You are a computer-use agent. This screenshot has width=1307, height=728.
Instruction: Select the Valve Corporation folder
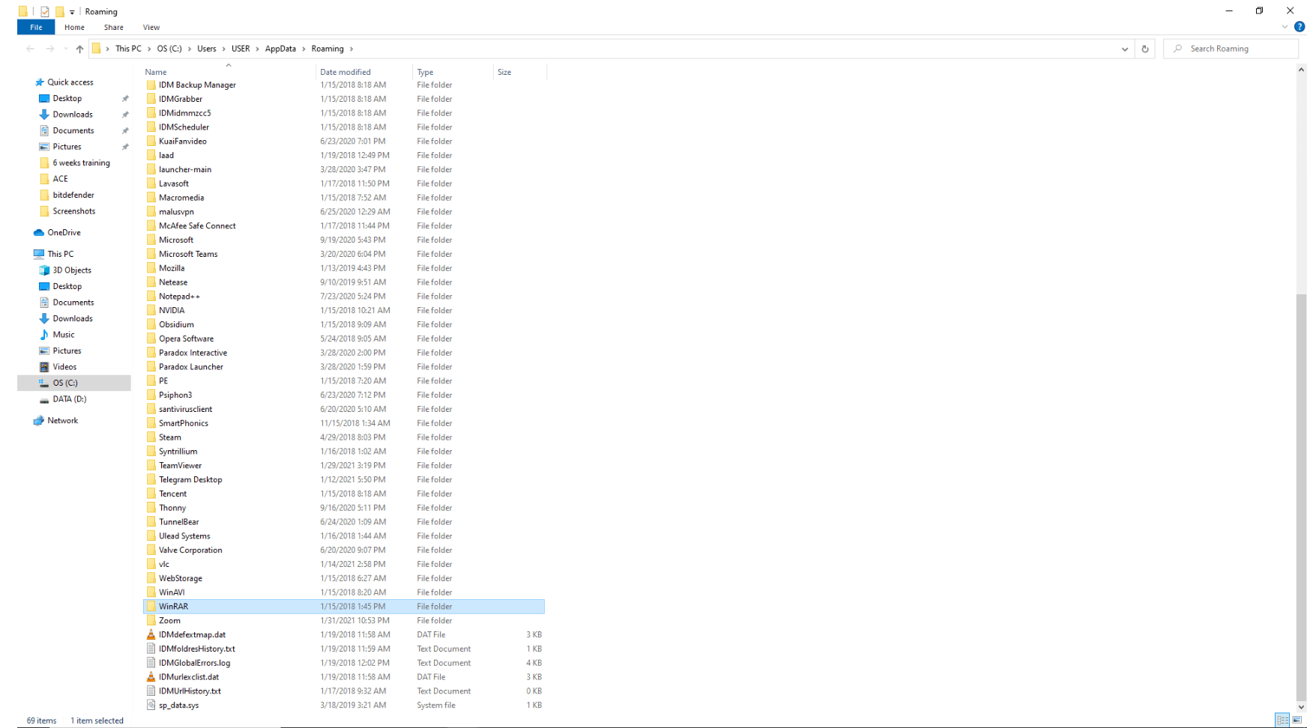point(190,550)
